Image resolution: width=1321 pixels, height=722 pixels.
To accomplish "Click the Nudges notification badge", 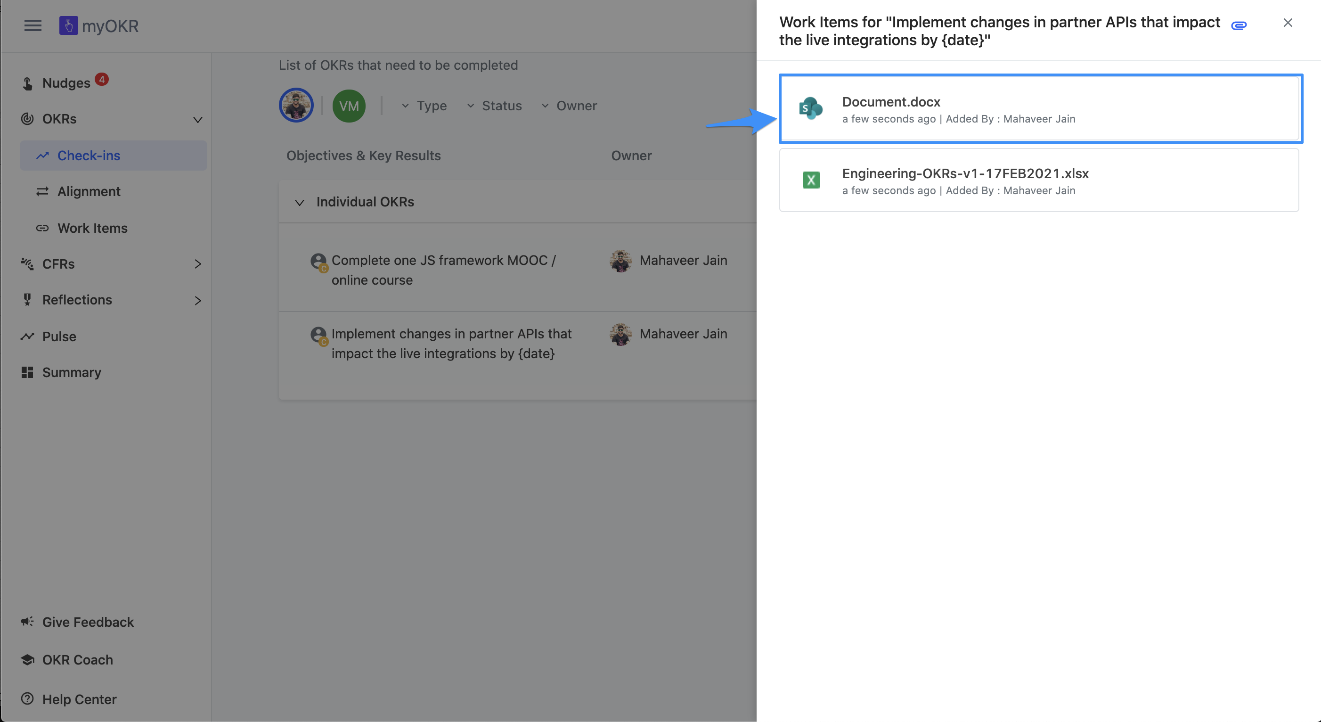I will click(x=102, y=80).
